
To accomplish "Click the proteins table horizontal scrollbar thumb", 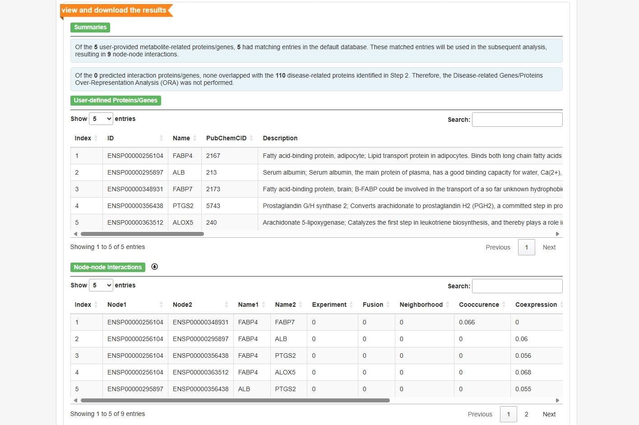I will (142, 234).
